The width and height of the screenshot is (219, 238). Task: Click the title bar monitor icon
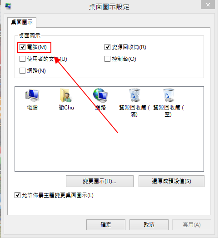pyautogui.click(x=8, y=6)
